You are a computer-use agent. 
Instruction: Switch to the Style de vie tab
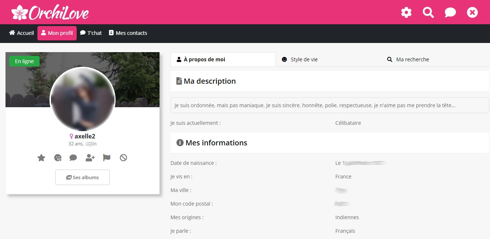pos(300,59)
